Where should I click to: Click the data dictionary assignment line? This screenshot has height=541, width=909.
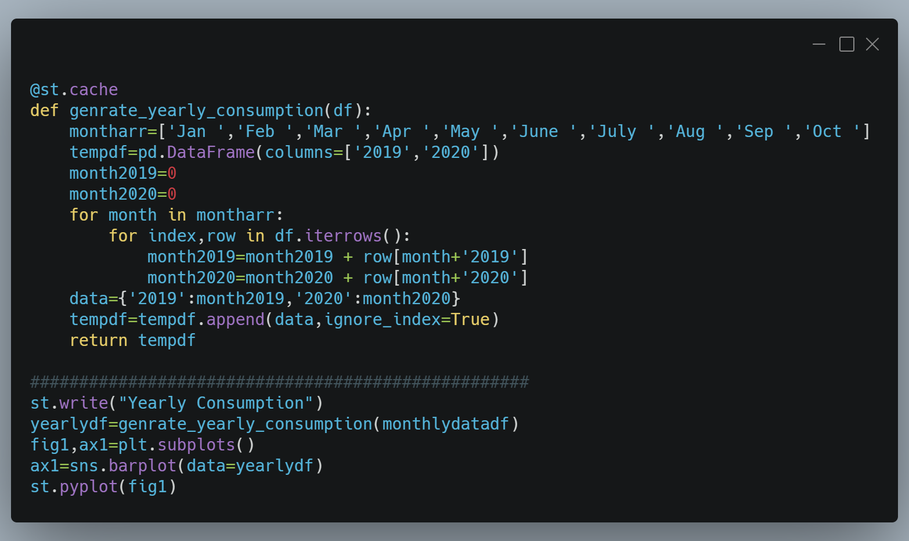point(265,298)
